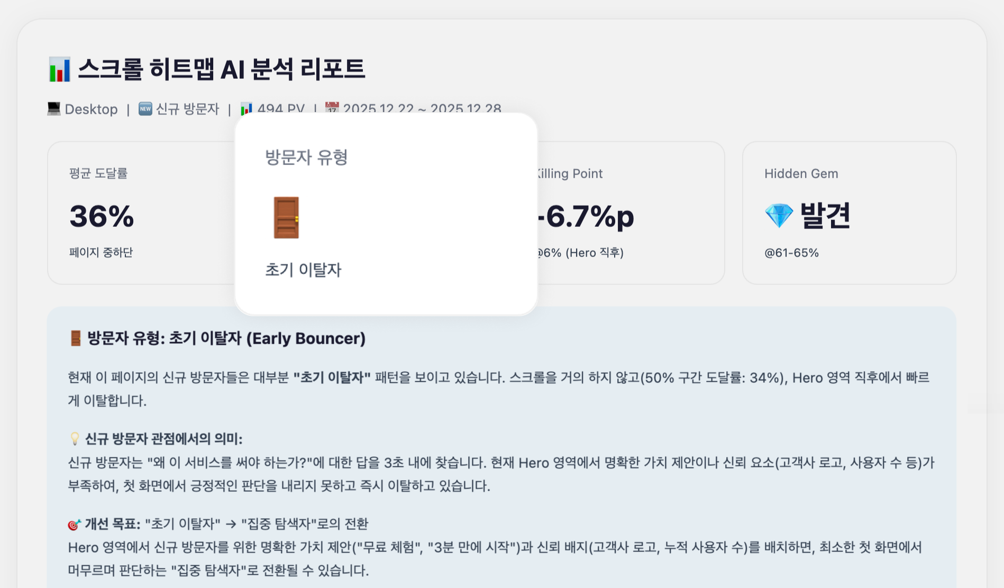Click the calendar icon beside the date range

click(x=332, y=108)
